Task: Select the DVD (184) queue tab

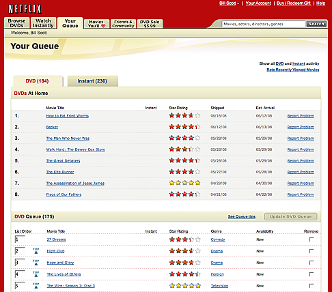Action: pyautogui.click(x=38, y=81)
